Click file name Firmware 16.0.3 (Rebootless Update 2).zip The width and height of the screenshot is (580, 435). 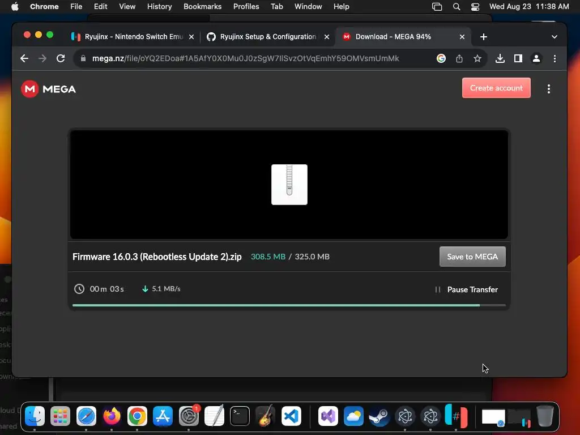click(x=157, y=257)
